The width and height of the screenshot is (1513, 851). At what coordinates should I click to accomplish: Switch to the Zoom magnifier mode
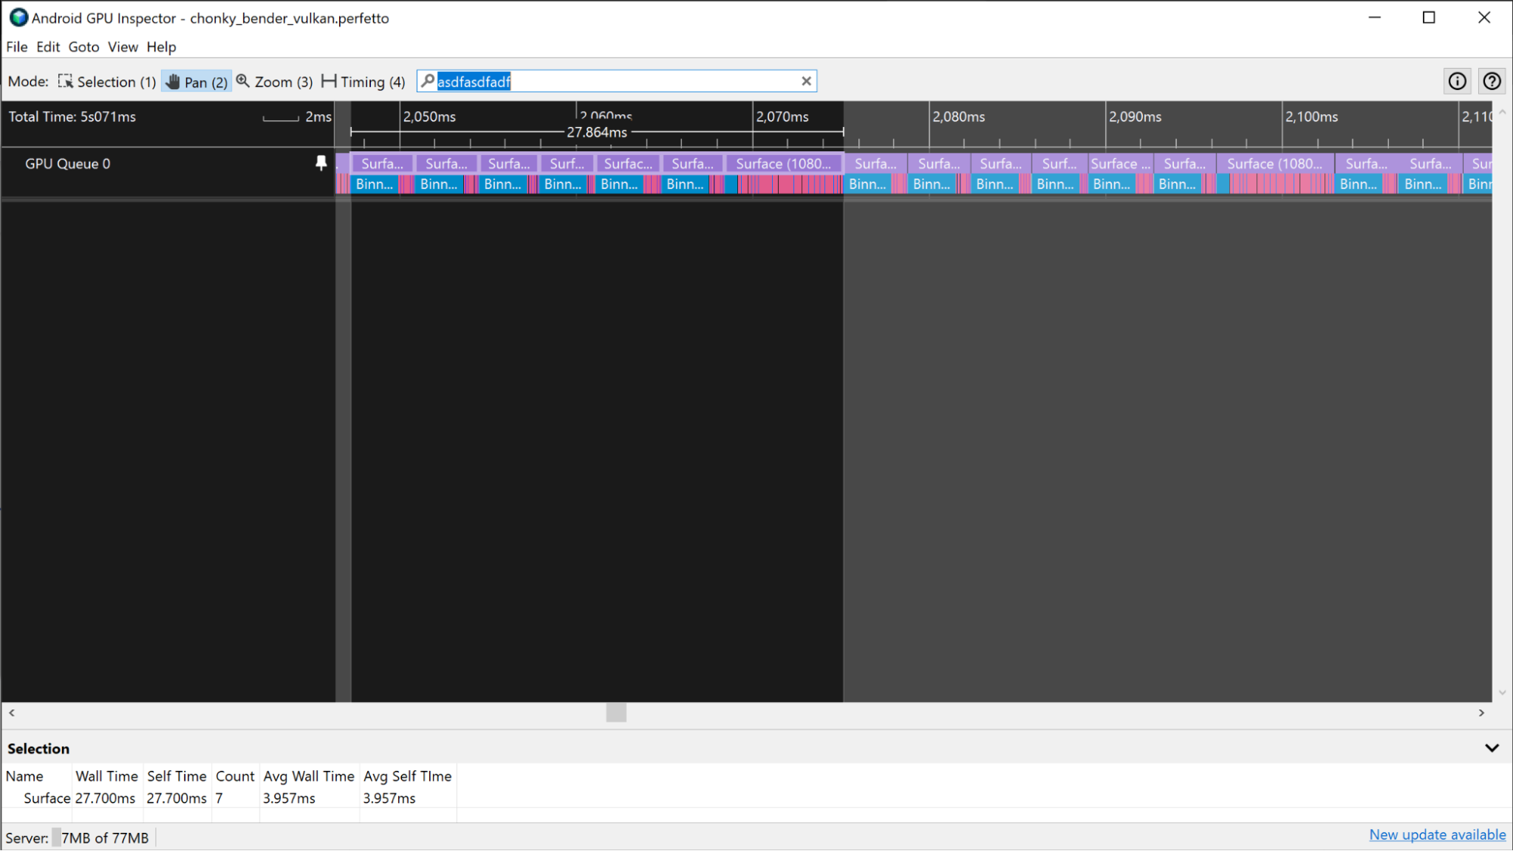(x=243, y=81)
